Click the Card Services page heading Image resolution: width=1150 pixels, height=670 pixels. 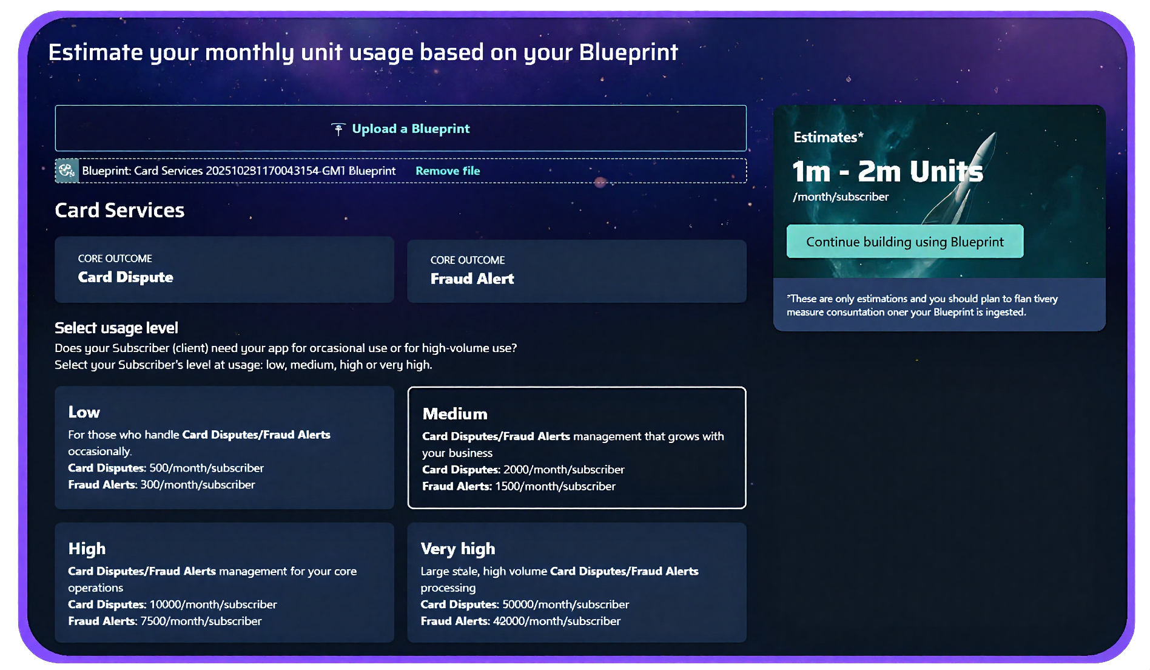click(x=119, y=210)
